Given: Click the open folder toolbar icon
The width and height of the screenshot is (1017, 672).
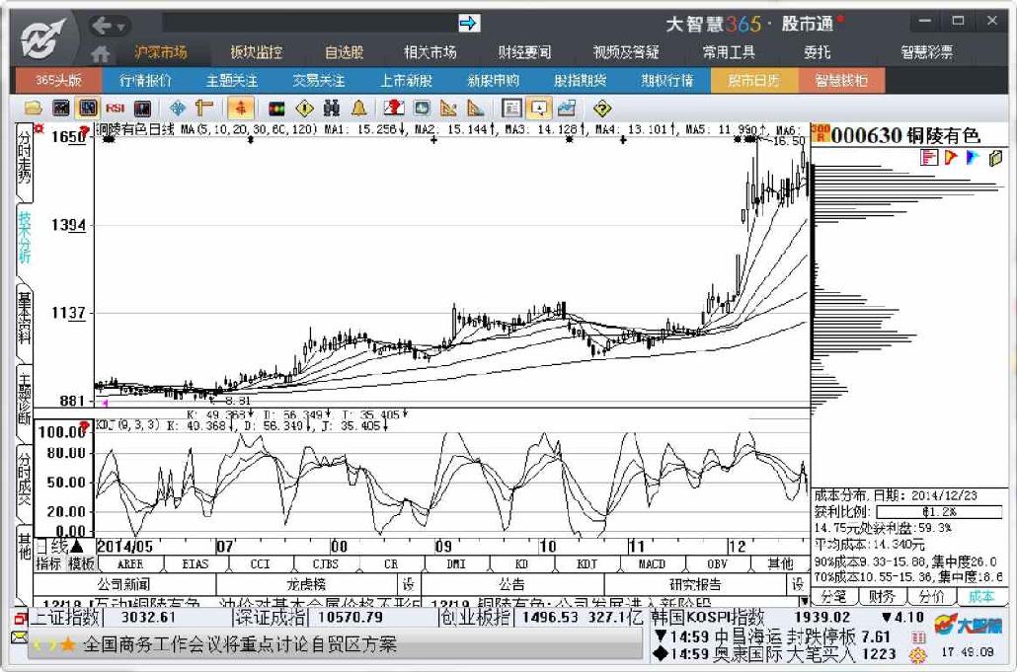Looking at the screenshot, I should [x=33, y=109].
